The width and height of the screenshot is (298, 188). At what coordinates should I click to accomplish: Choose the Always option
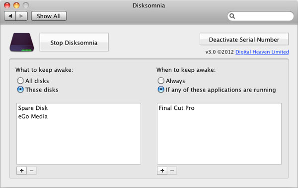(x=161, y=81)
